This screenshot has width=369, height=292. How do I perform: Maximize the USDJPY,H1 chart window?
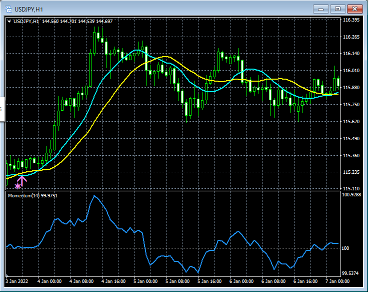(x=337, y=9)
